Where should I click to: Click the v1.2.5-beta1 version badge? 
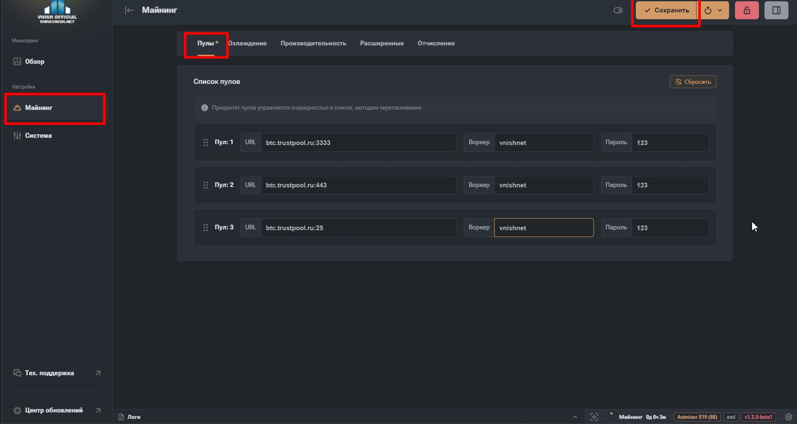coord(759,417)
